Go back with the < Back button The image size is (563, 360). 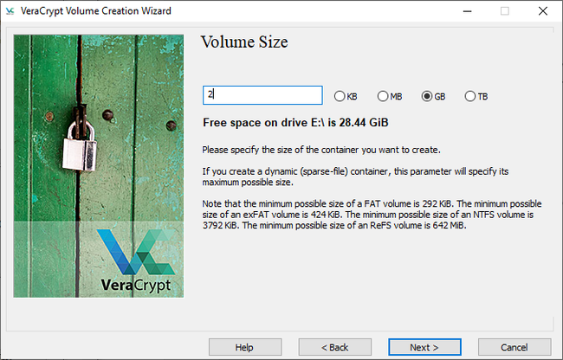point(334,347)
